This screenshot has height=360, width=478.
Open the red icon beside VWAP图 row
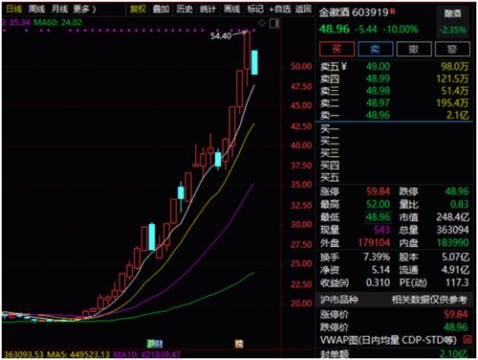(x=467, y=340)
